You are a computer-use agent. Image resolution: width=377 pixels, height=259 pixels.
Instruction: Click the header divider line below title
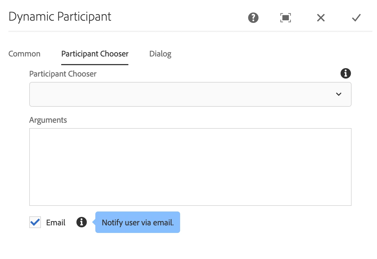[x=190, y=31]
